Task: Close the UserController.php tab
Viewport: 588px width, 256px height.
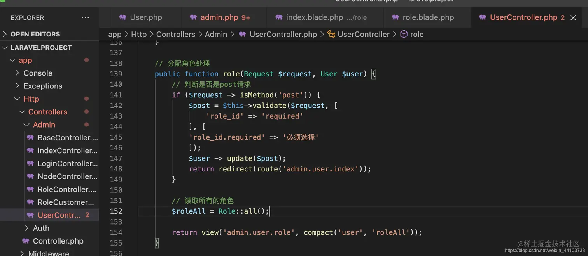Action: pyautogui.click(x=573, y=17)
